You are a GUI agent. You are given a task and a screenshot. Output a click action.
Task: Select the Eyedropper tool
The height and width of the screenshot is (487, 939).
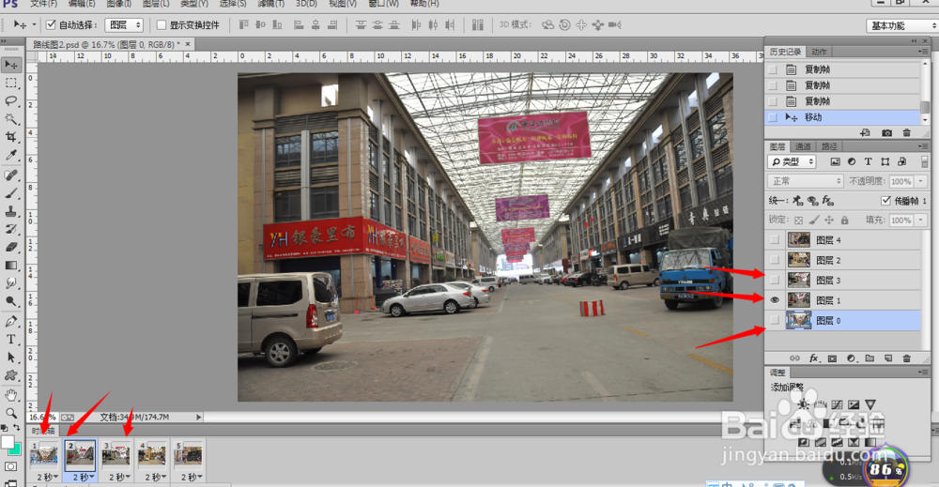(10, 156)
